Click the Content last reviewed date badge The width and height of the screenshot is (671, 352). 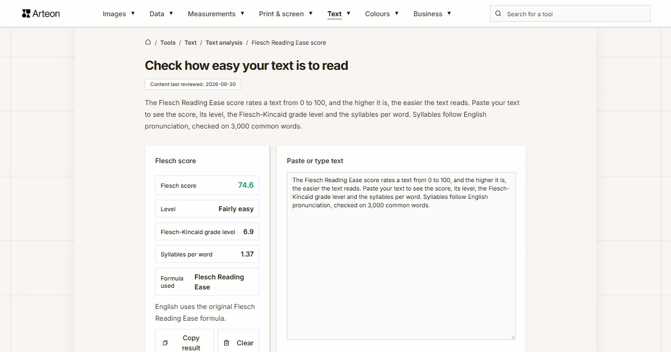point(193,84)
